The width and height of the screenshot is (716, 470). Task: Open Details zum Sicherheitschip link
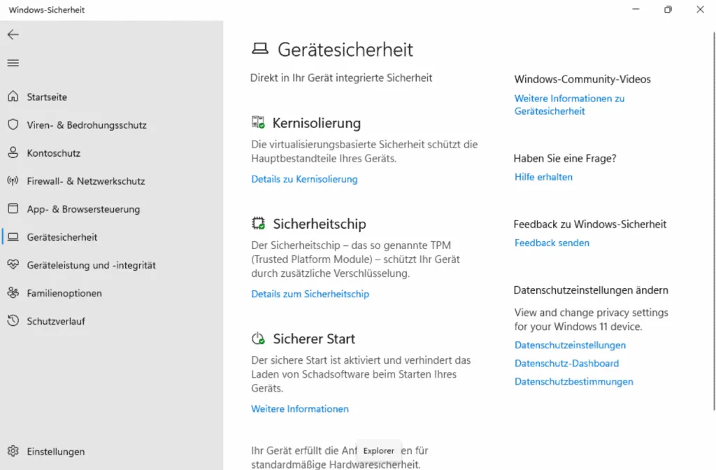click(310, 294)
